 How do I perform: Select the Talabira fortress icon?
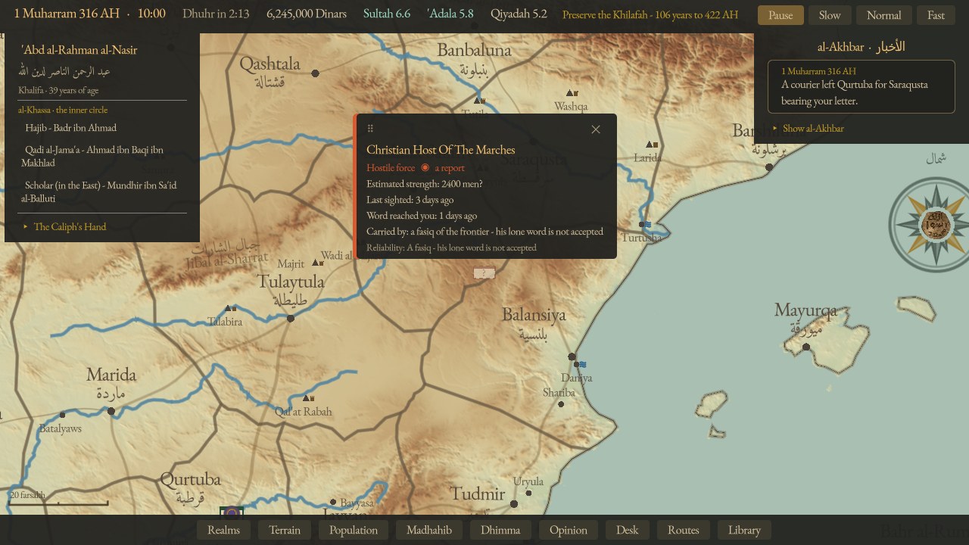tap(230, 308)
